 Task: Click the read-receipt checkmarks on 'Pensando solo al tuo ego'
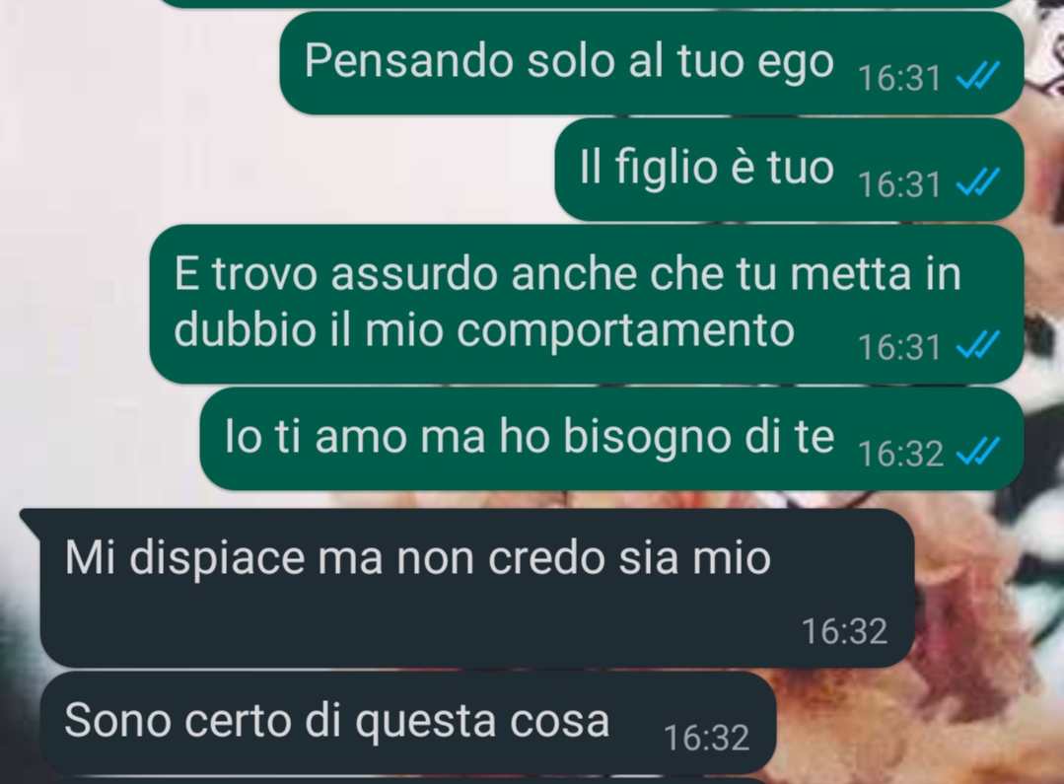point(978,75)
